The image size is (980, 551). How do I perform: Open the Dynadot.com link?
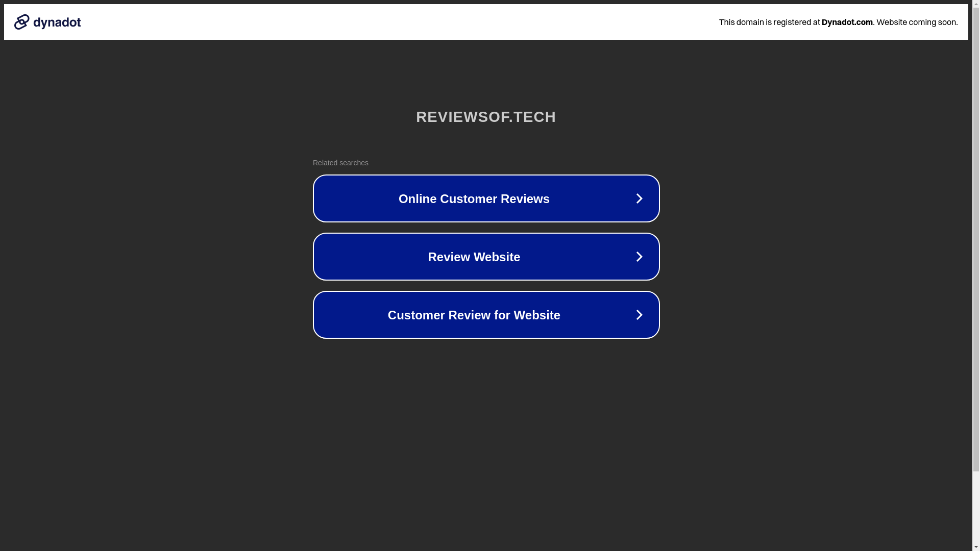tap(847, 22)
